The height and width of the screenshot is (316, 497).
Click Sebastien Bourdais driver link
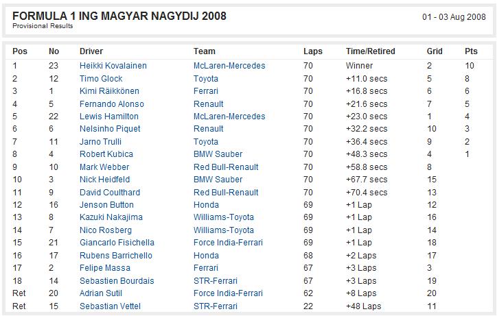coord(117,280)
